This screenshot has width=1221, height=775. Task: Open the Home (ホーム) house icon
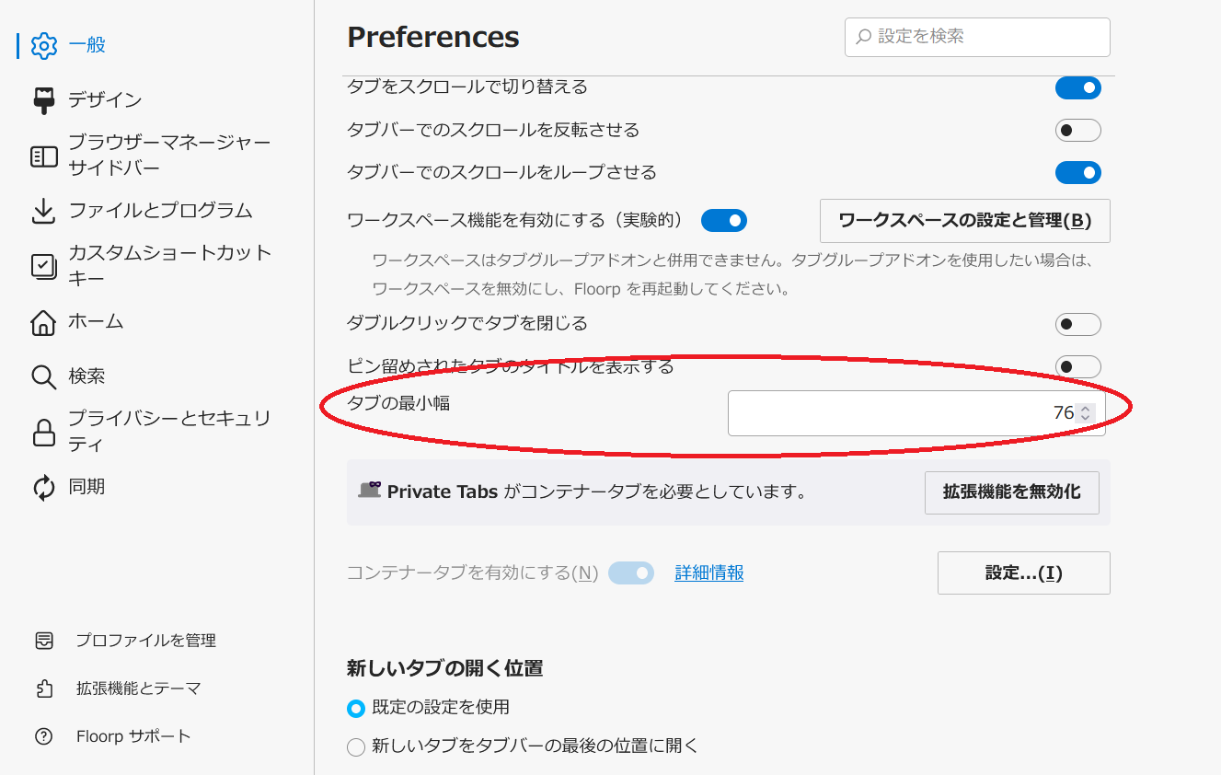click(x=44, y=322)
